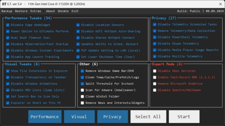This screenshot has width=225, height=126.
Task: Enable Scan for Adware (AdwCleaner)
Action: pos(83,90)
